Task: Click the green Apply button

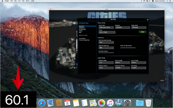Action: click(142, 32)
